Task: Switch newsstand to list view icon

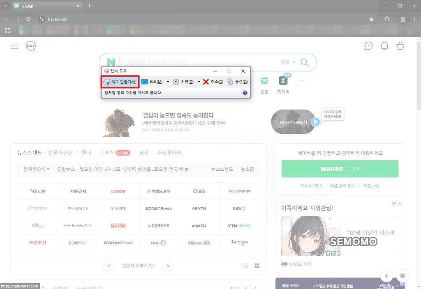Action: click(x=245, y=266)
